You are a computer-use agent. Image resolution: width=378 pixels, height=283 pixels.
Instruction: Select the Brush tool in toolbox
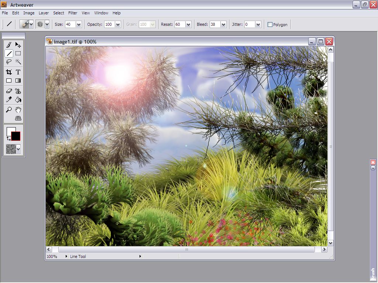[9, 45]
